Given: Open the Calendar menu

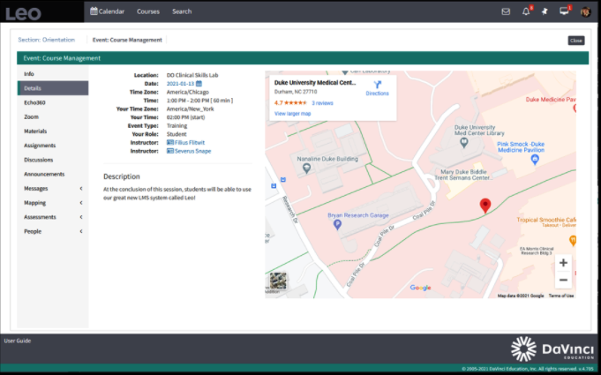Looking at the screenshot, I should [x=108, y=11].
